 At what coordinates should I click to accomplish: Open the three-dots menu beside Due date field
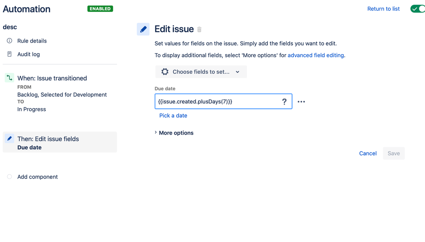click(x=301, y=102)
